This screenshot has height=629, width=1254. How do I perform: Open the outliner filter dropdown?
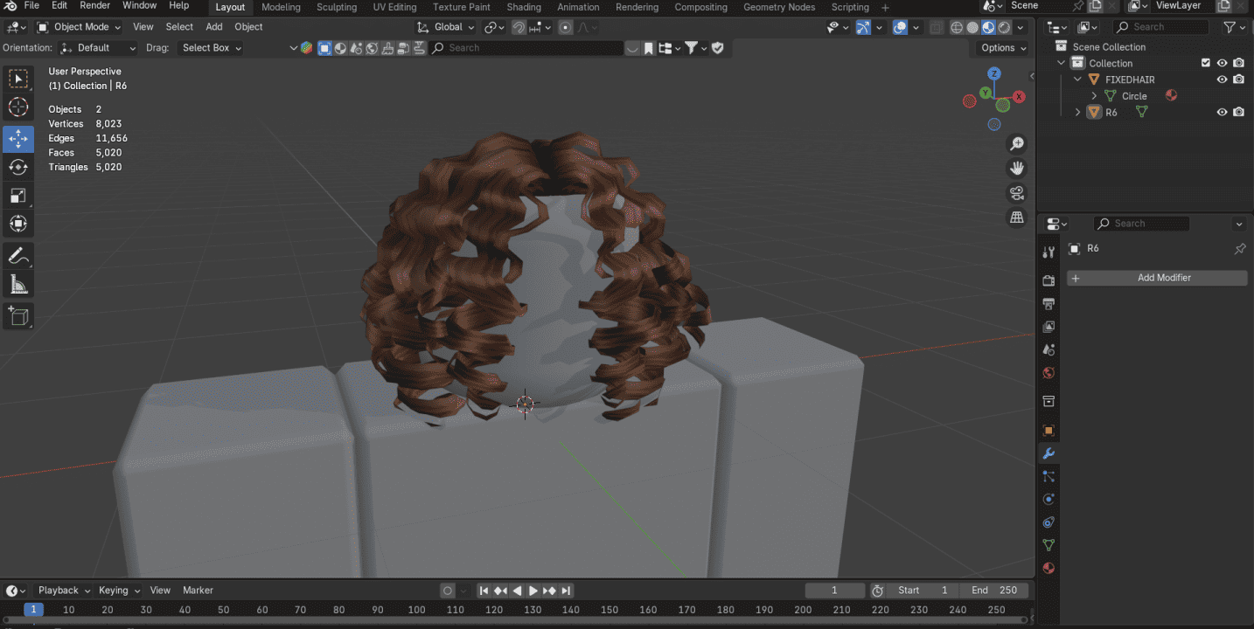click(1233, 27)
